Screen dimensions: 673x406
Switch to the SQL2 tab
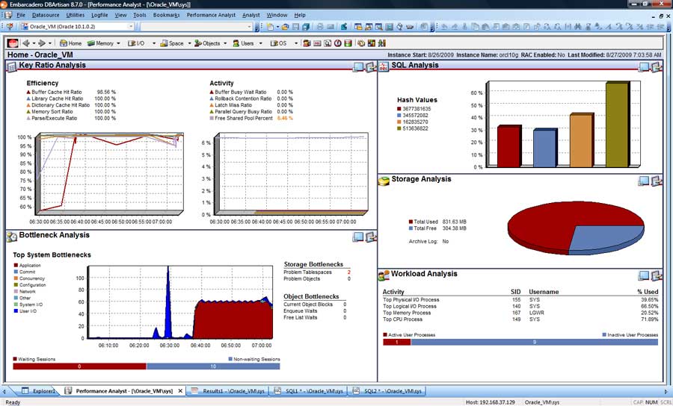click(387, 391)
